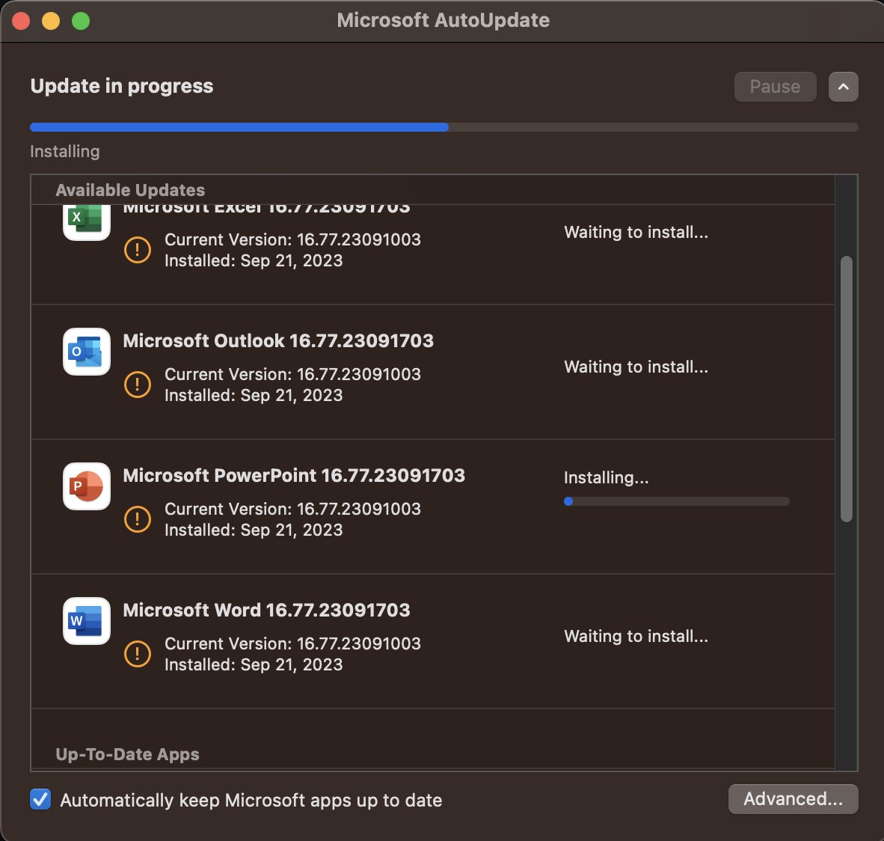Click the updates list scrollbar thumb

tap(846, 389)
